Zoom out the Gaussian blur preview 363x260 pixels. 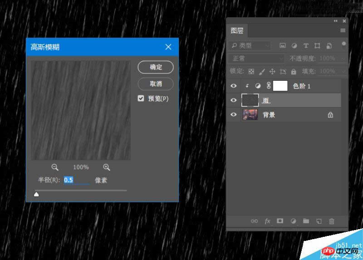click(x=55, y=167)
